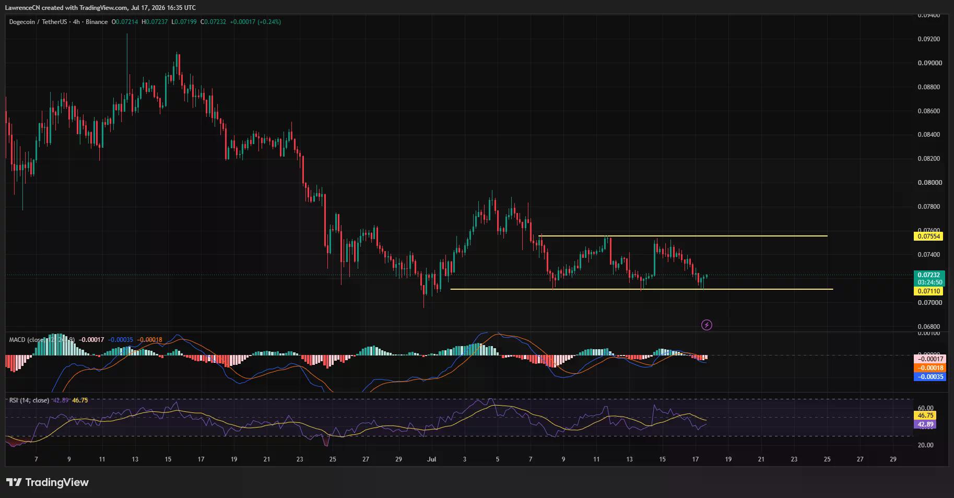Click the yellow 0.07110 price label
The height and width of the screenshot is (498, 954).
click(928, 291)
